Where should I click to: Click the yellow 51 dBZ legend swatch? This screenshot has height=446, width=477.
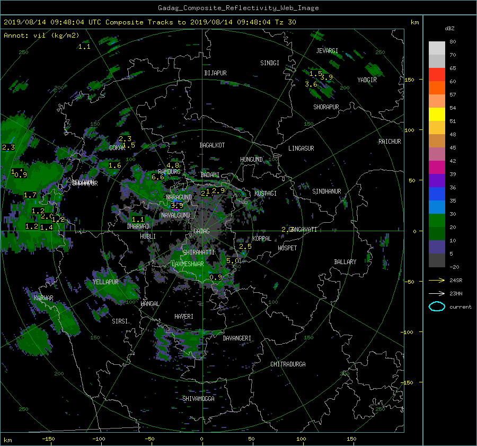[x=437, y=115]
